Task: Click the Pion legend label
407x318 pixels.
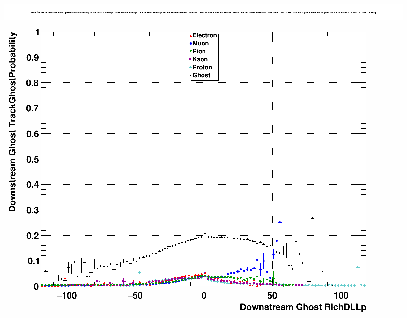Action: click(199, 51)
